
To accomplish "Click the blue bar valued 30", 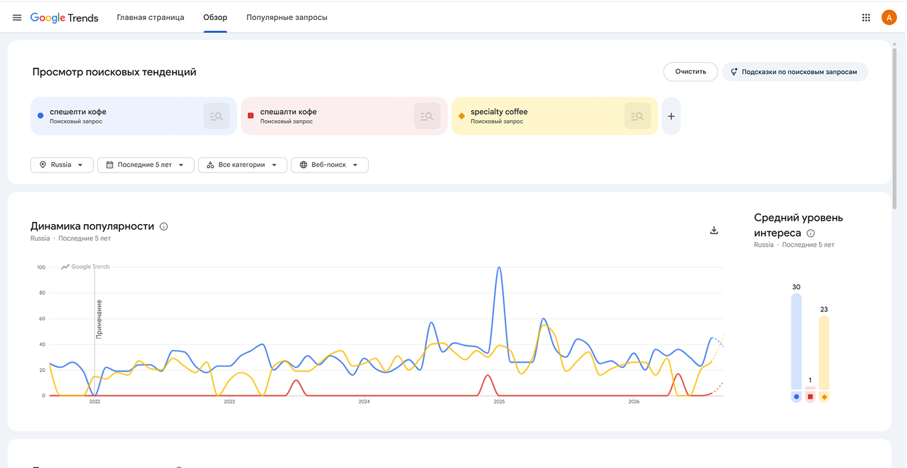I will [796, 341].
